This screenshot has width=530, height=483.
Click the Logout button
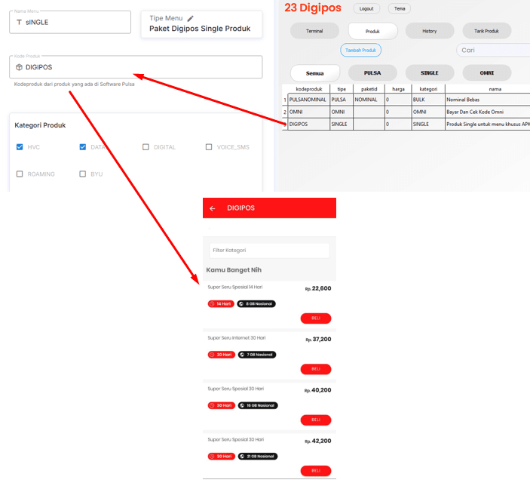click(x=366, y=8)
